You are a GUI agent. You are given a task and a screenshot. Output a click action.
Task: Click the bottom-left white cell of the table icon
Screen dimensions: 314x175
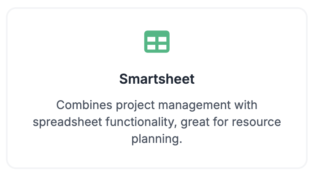pyautogui.click(x=152, y=47)
